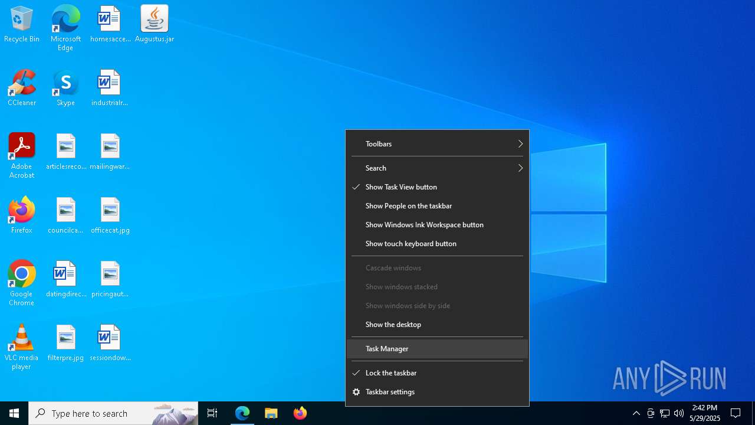Click the Task View taskbar button
The image size is (755, 425).
[x=212, y=413]
